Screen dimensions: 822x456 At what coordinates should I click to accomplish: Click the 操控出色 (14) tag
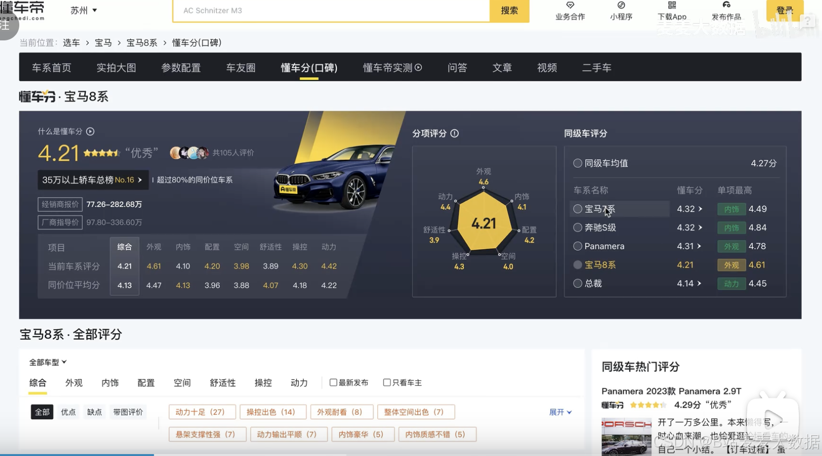[273, 412]
